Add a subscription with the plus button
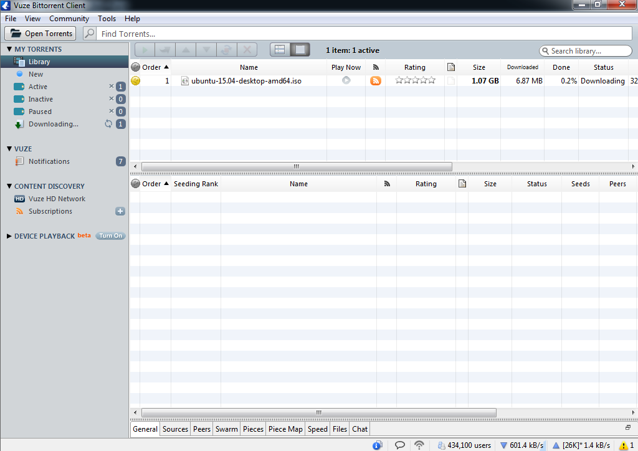638x451 pixels. (x=120, y=211)
